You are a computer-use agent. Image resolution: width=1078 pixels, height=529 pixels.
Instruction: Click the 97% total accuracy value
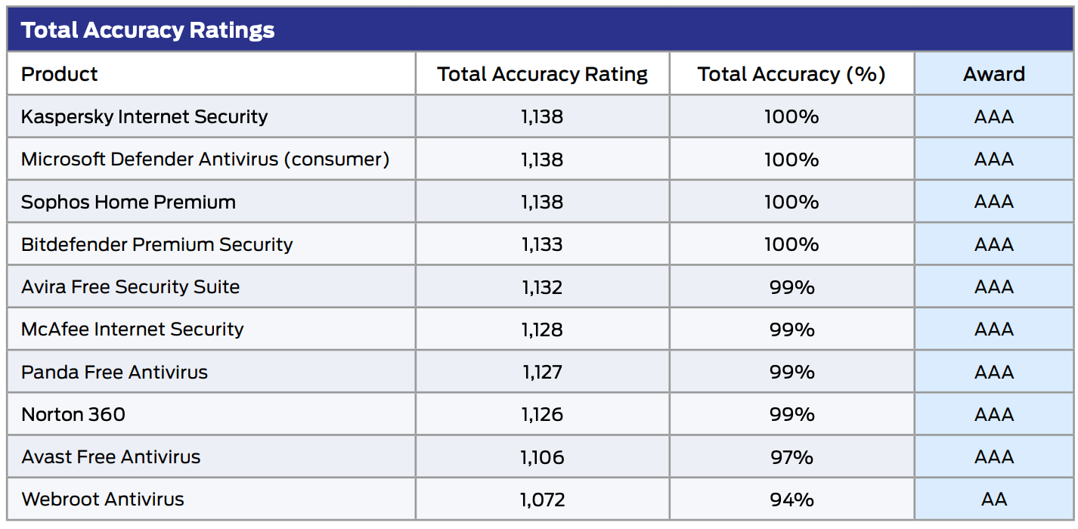[791, 457]
